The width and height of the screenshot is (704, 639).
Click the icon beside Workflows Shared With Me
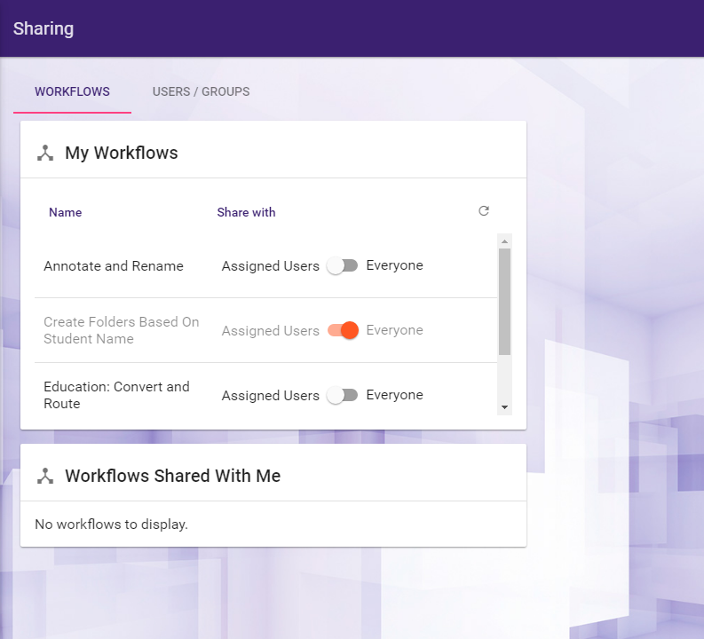pos(45,476)
